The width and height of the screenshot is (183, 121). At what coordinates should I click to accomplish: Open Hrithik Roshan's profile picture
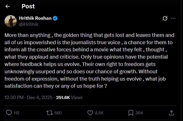pyautogui.click(x=11, y=21)
